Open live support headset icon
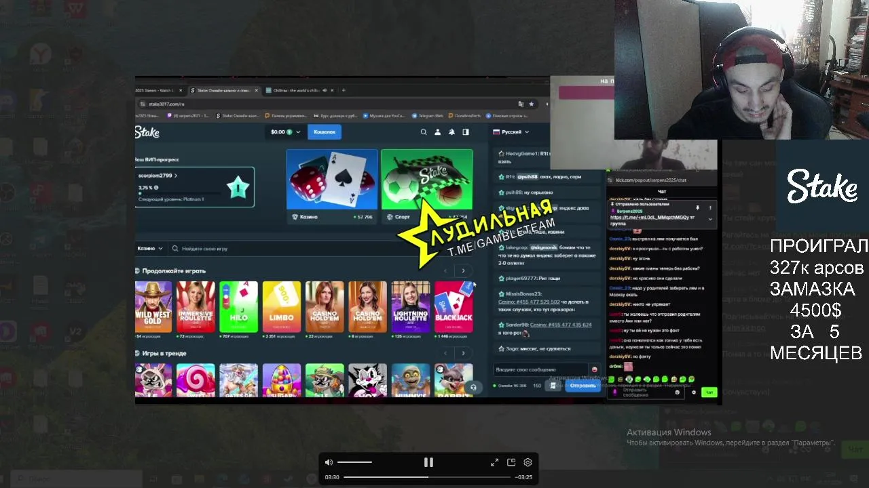This screenshot has height=488, width=869. pos(473,388)
